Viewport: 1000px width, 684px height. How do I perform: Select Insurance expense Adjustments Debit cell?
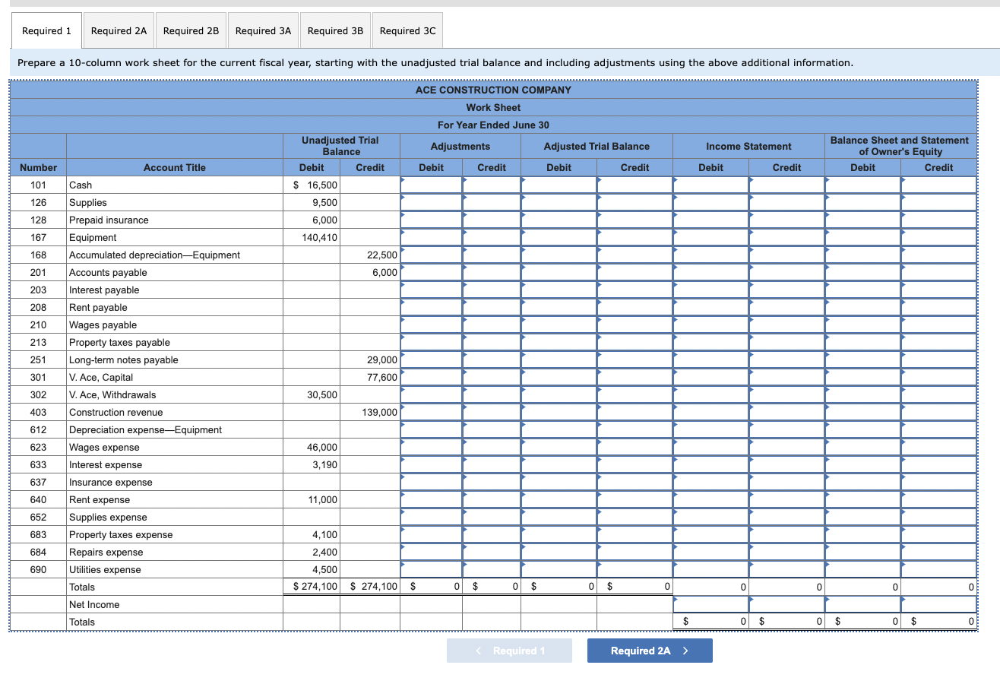point(431,482)
